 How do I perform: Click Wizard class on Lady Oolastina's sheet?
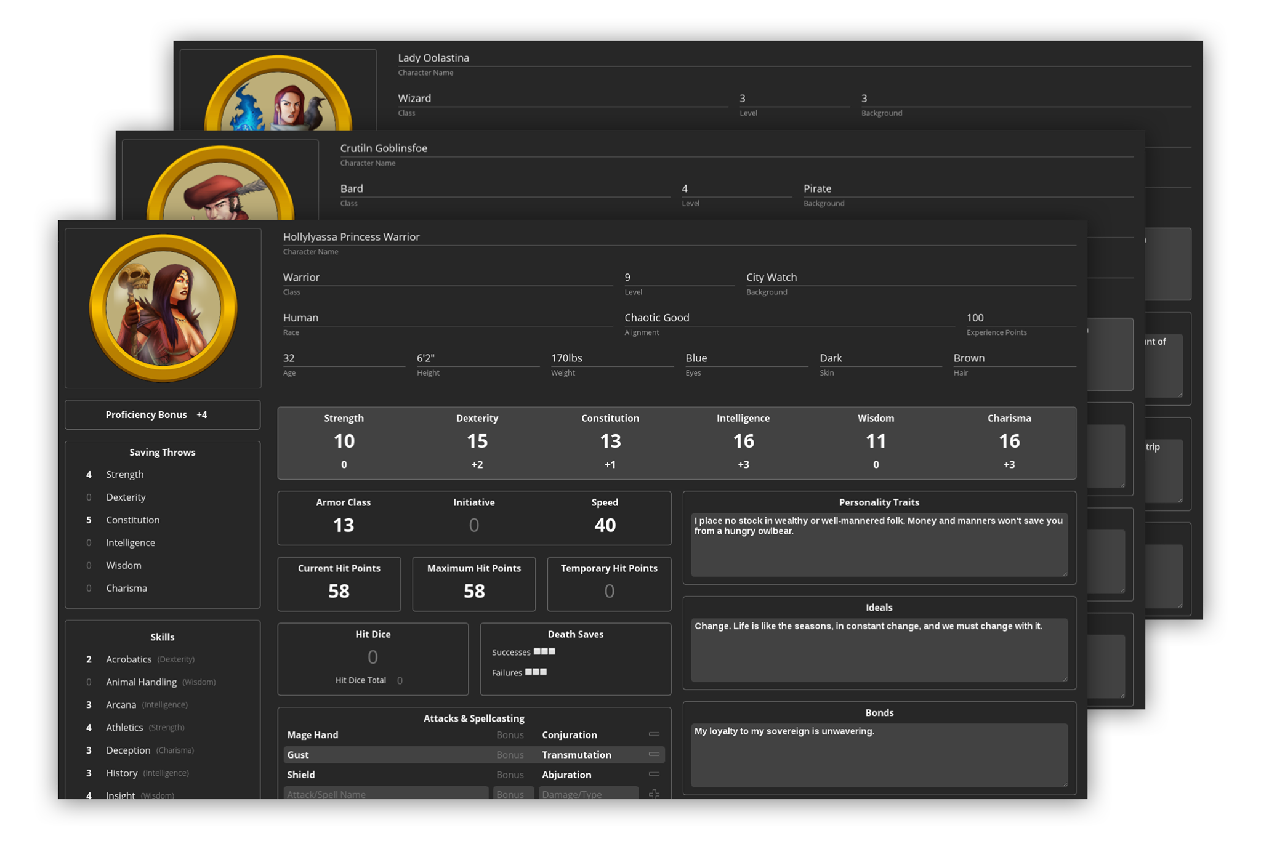pos(563,99)
